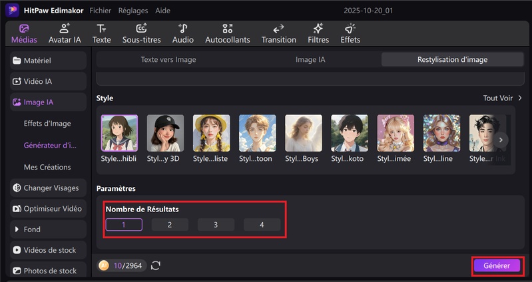Image resolution: width=532 pixels, height=282 pixels.
Task: Open the Avatar IA toolbar icon
Action: [65, 33]
